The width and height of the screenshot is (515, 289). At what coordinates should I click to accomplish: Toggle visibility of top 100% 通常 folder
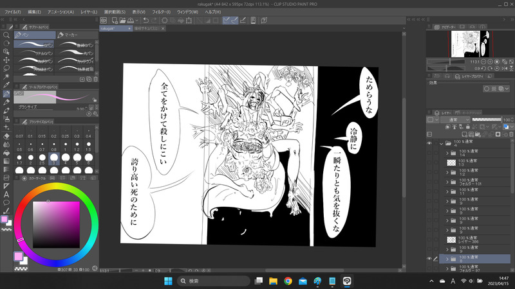429,143
